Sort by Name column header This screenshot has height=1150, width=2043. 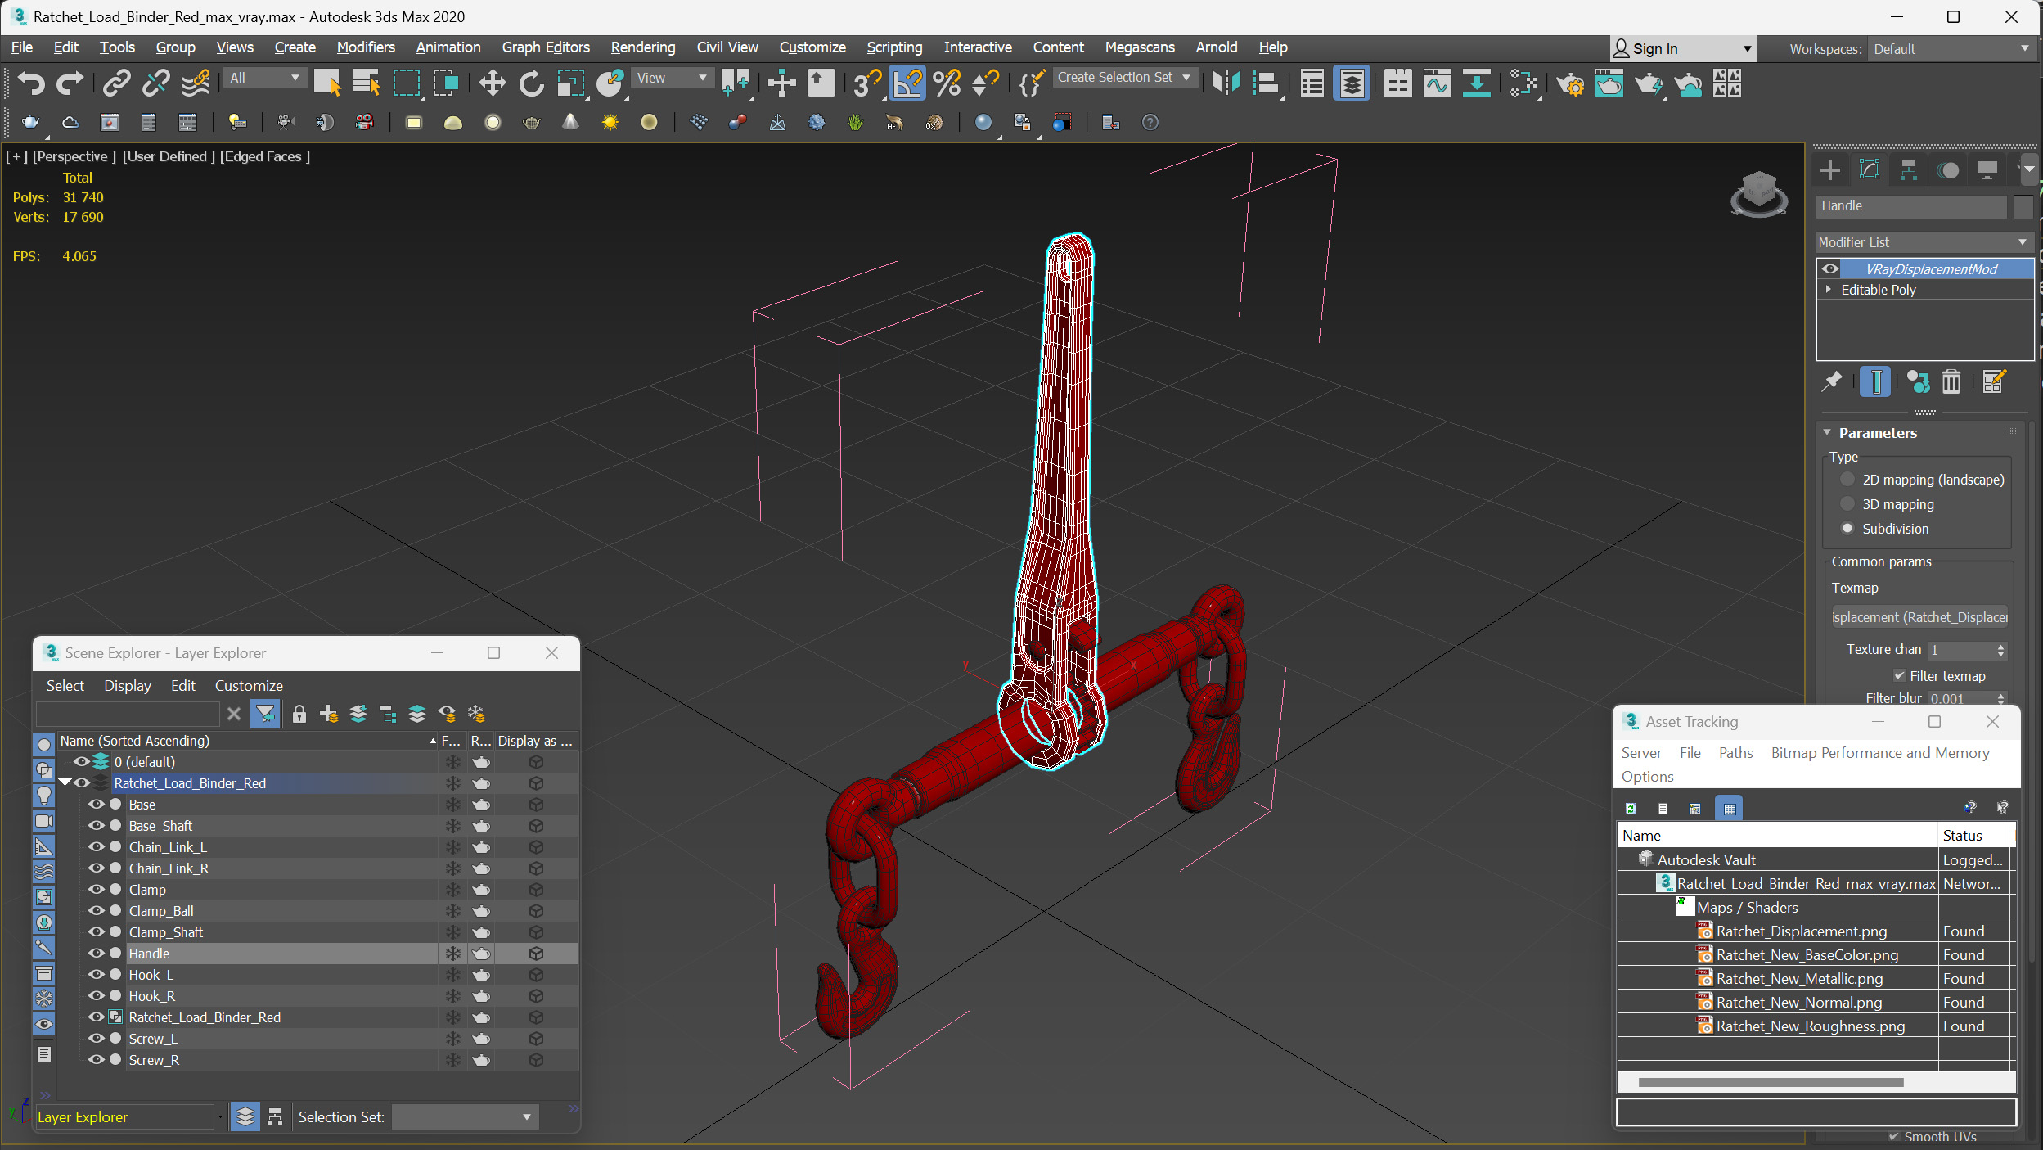point(248,741)
